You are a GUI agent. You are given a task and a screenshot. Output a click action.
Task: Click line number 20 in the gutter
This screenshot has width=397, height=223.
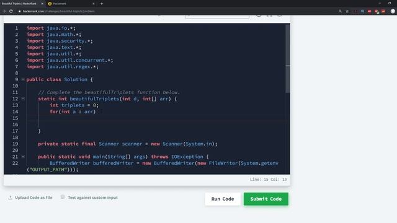pyautogui.click(x=15, y=150)
